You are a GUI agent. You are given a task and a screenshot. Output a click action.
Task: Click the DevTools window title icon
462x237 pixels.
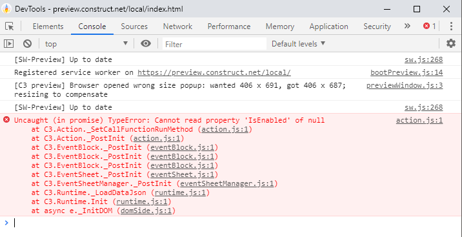click(6, 9)
